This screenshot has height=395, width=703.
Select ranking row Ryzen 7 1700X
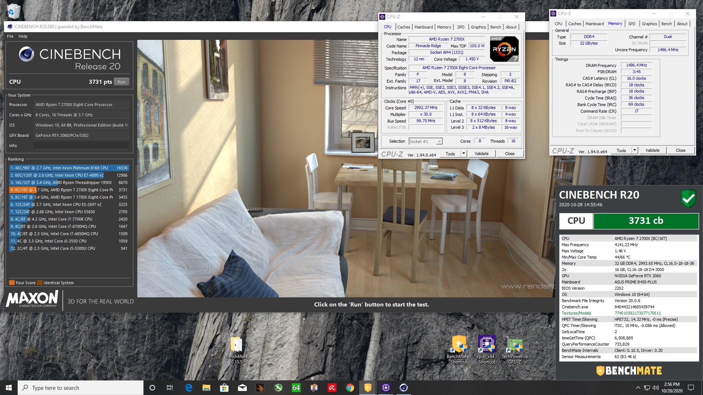69,197
